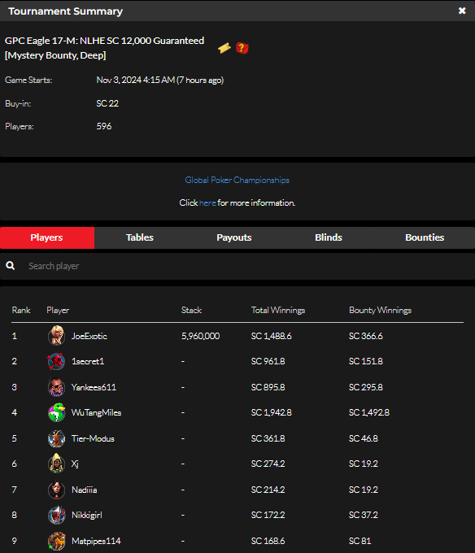Click the red mystery bounty box icon
The width and height of the screenshot is (475, 553).
[x=242, y=48]
